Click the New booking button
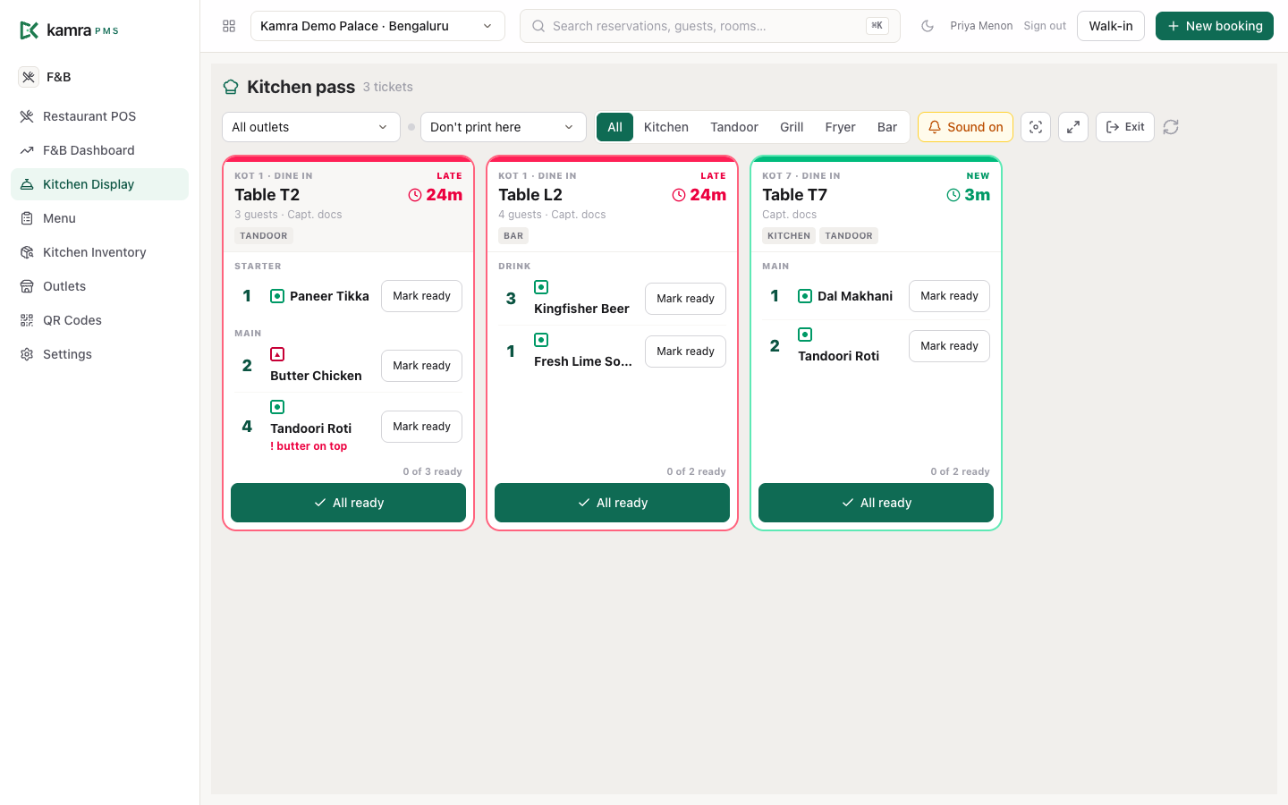 pyautogui.click(x=1215, y=26)
